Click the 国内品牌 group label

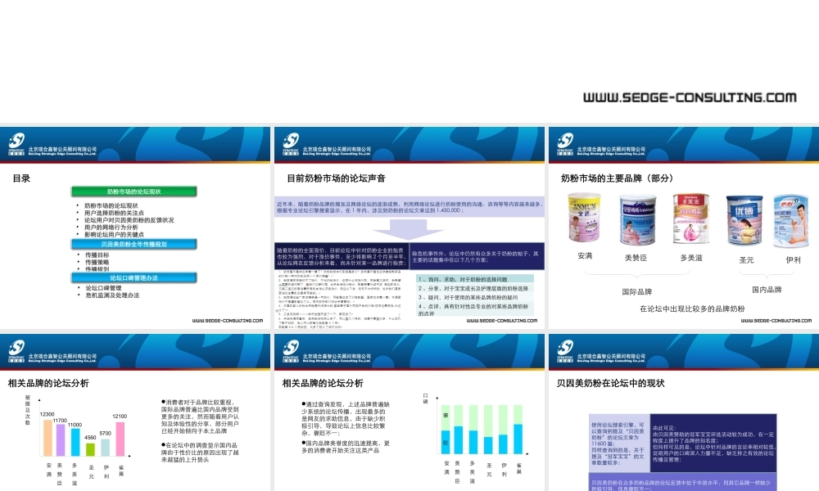(767, 291)
